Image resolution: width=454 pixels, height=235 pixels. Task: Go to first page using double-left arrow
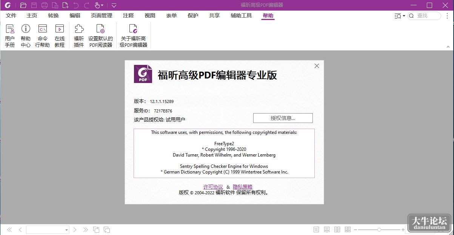[9, 230]
